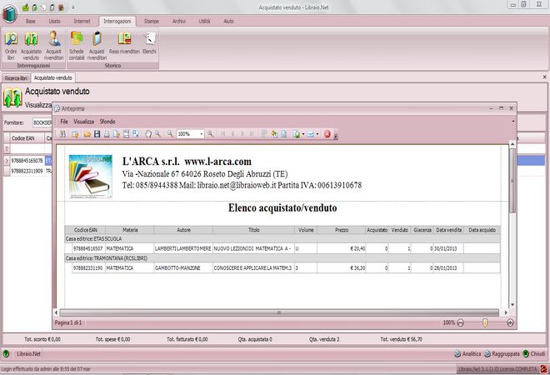Screen dimensions: 550x375
Task: Open the Anteprima menu bar options arrow
Action: pyautogui.click(x=512, y=122)
